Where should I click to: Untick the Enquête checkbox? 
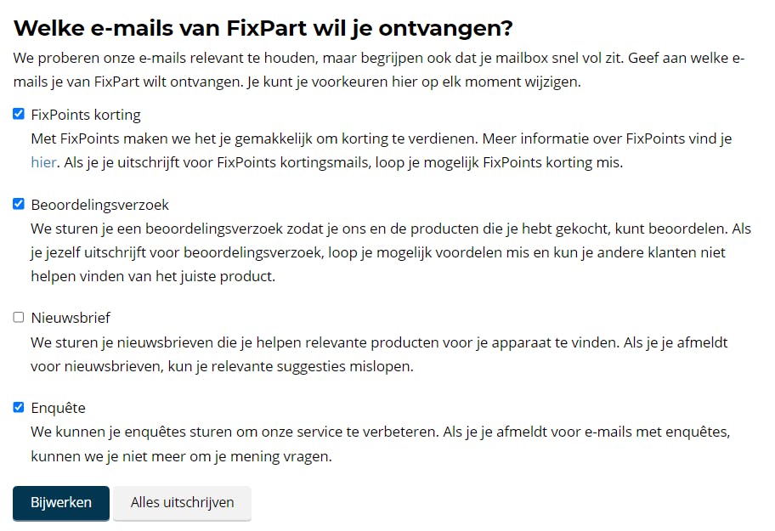tap(19, 407)
